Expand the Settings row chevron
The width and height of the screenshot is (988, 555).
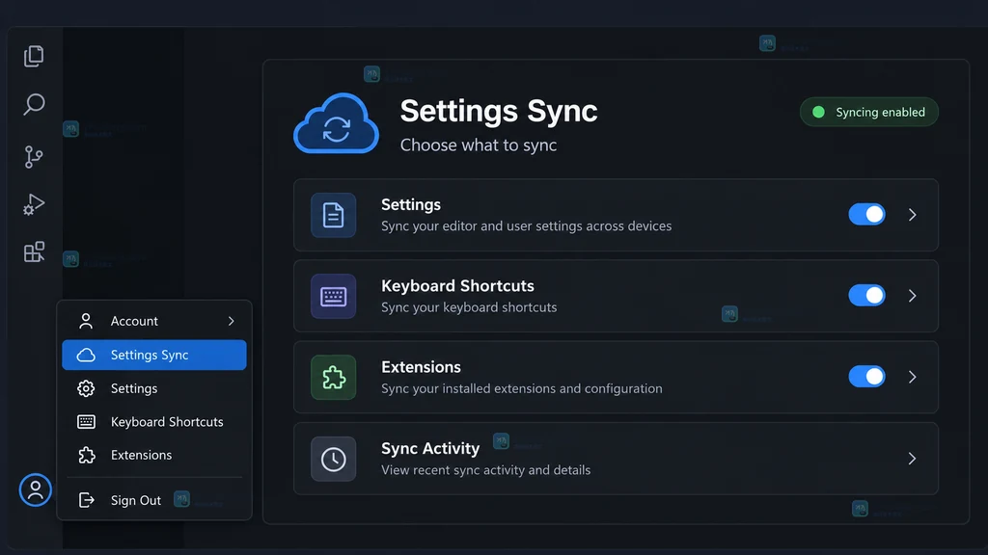pos(913,215)
